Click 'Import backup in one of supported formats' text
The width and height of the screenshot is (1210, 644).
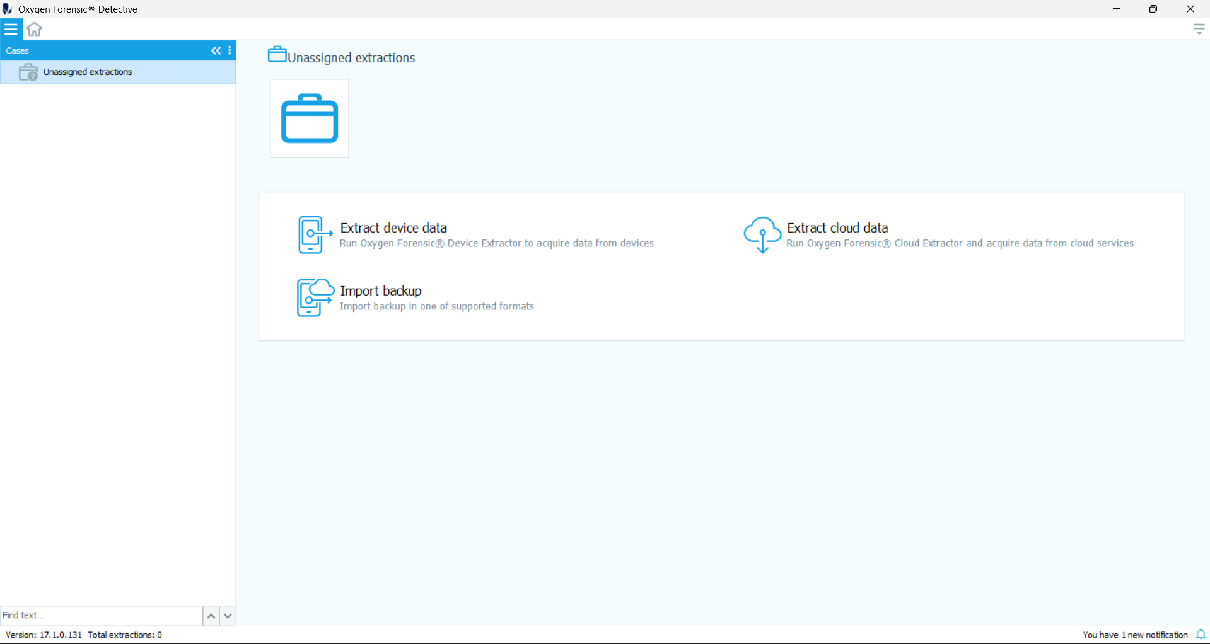[437, 306]
